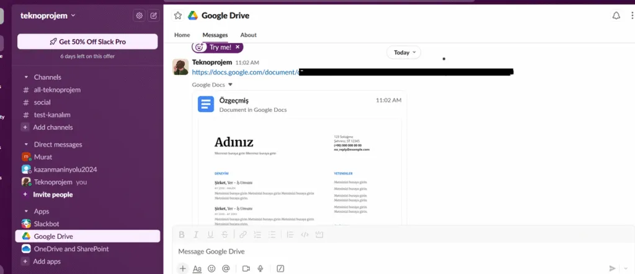The height and width of the screenshot is (274, 635).
Task: Apply strikethrough formatting
Action: (x=224, y=235)
